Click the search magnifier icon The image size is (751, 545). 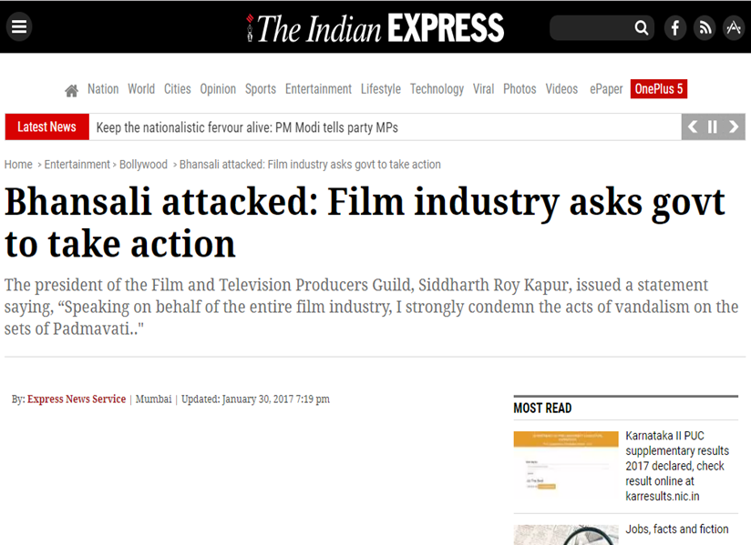(x=642, y=28)
